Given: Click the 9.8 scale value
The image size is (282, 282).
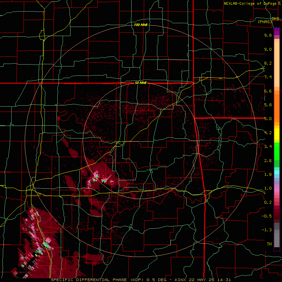Looking at the screenshot, I should click(268, 35).
